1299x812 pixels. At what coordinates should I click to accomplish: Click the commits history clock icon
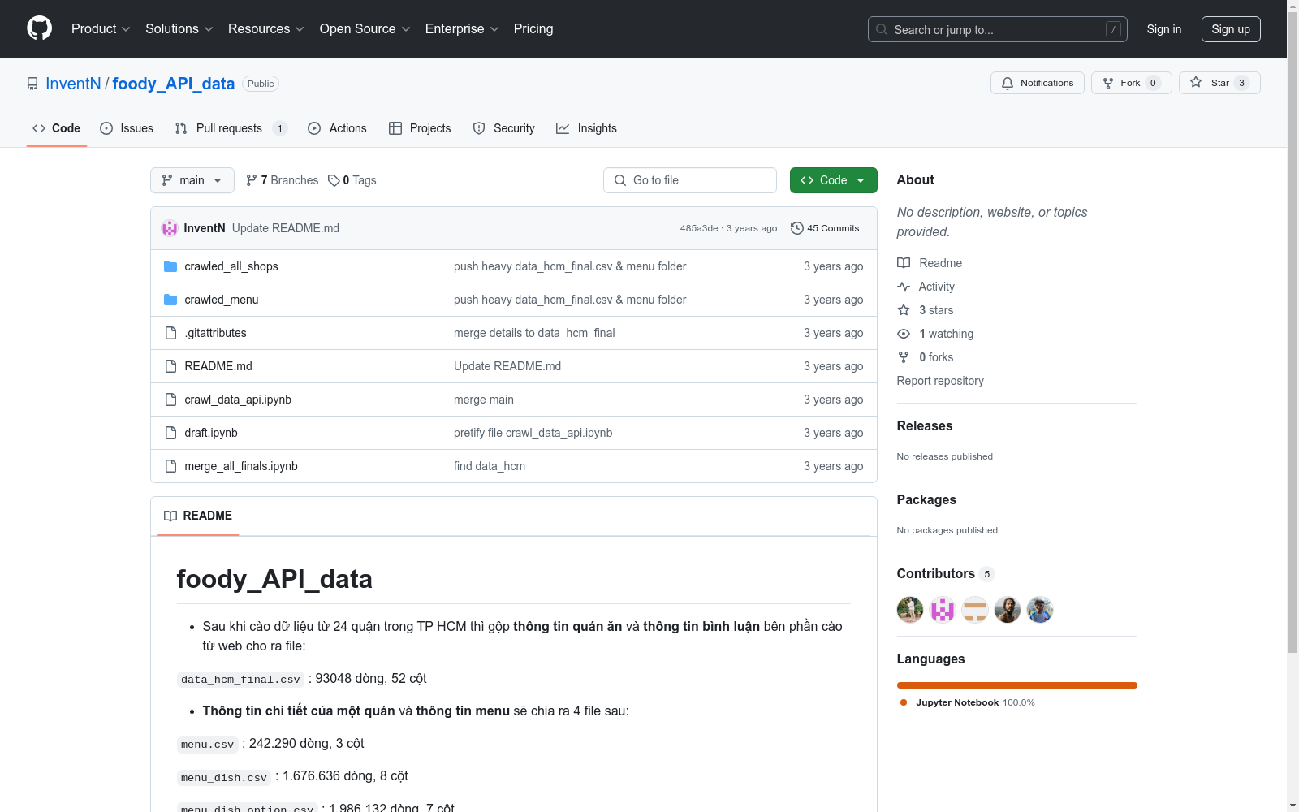click(797, 228)
